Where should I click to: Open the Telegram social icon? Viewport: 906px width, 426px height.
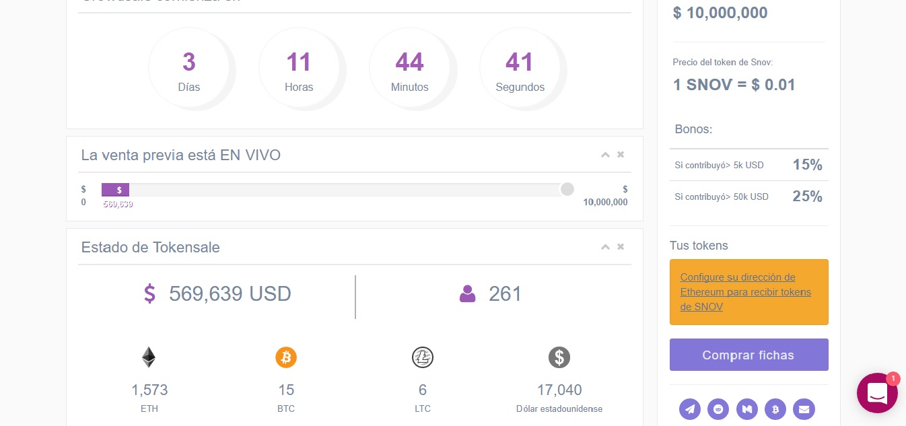[690, 409]
